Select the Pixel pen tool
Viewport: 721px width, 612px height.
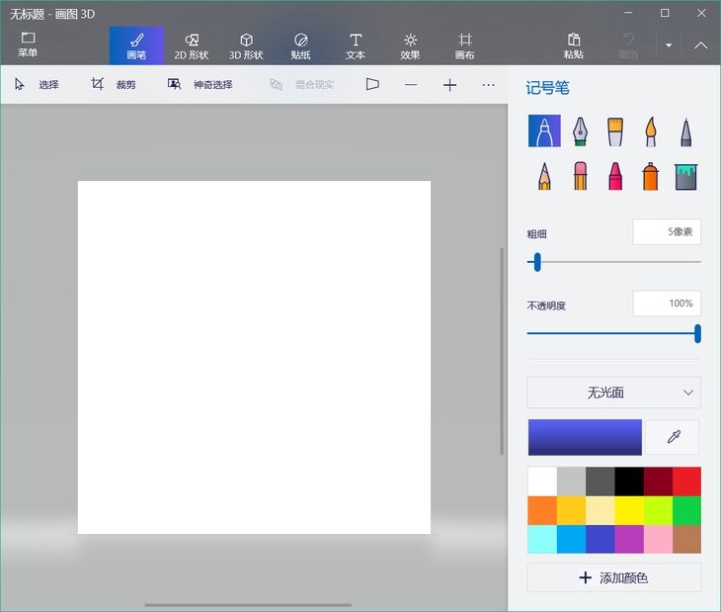click(686, 132)
